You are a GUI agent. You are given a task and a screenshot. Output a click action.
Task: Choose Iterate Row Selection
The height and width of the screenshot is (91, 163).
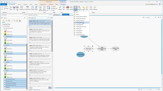coord(81,18)
